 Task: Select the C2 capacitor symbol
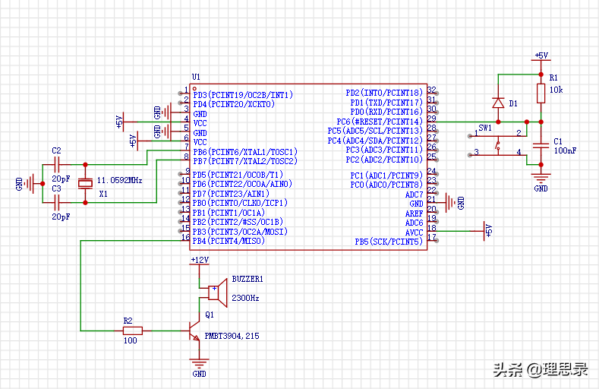pyautogui.click(x=57, y=165)
